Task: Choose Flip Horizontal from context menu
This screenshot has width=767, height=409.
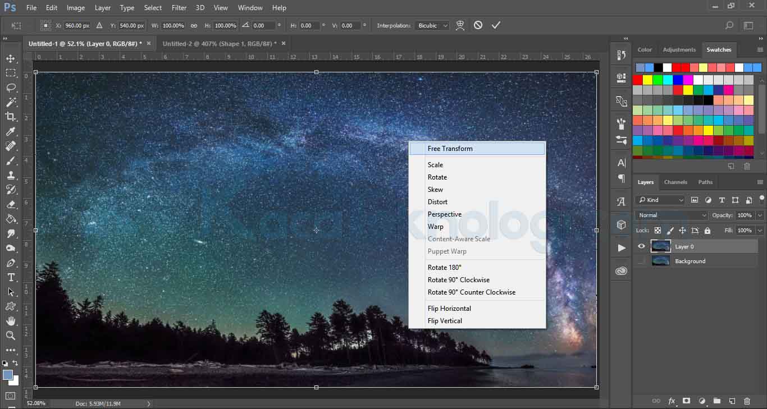Action: pos(449,309)
